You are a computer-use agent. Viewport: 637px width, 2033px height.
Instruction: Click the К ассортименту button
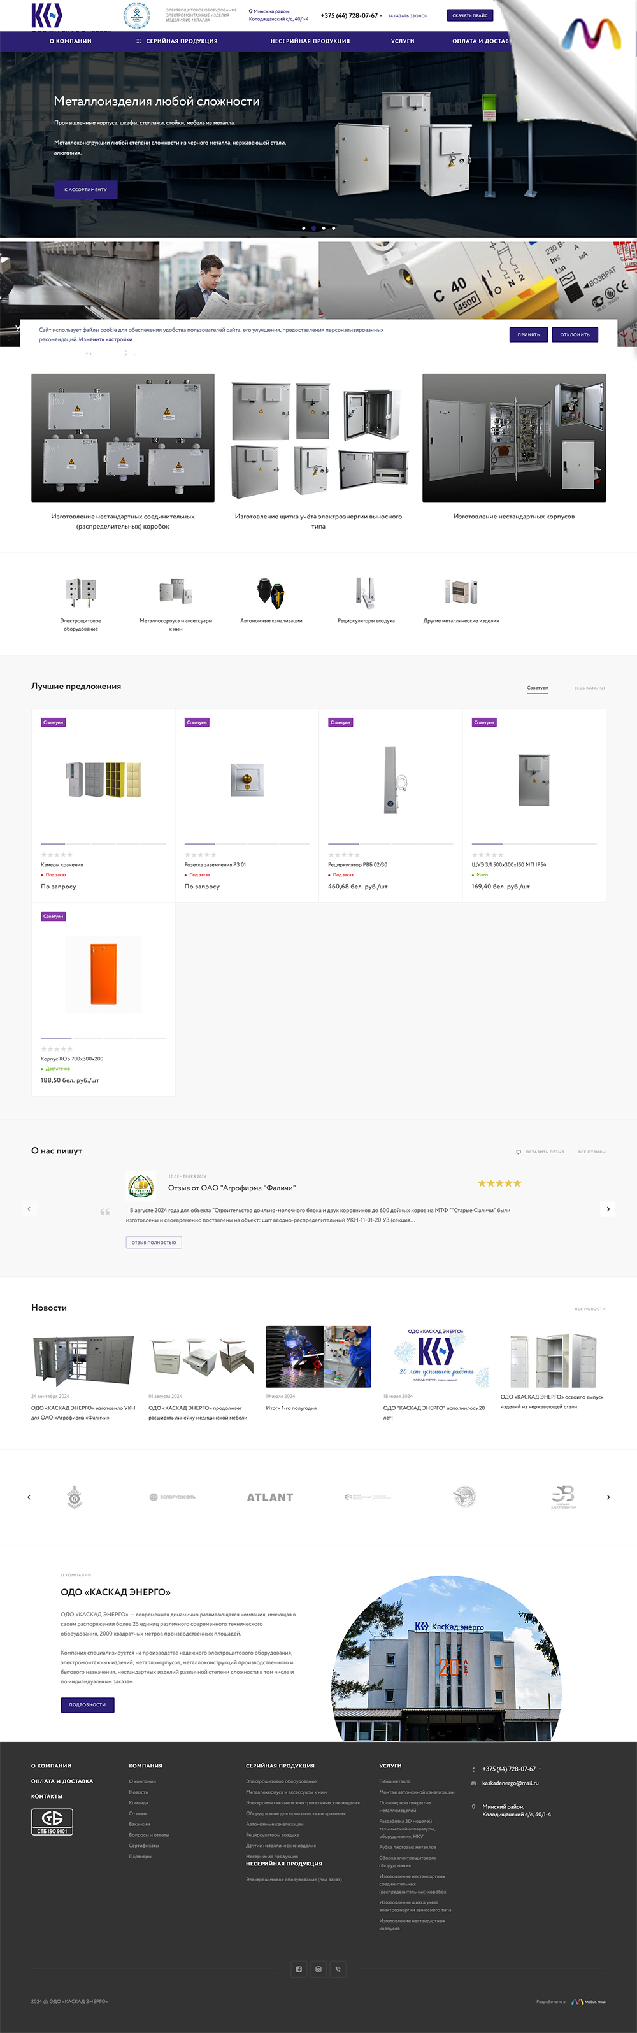point(85,189)
